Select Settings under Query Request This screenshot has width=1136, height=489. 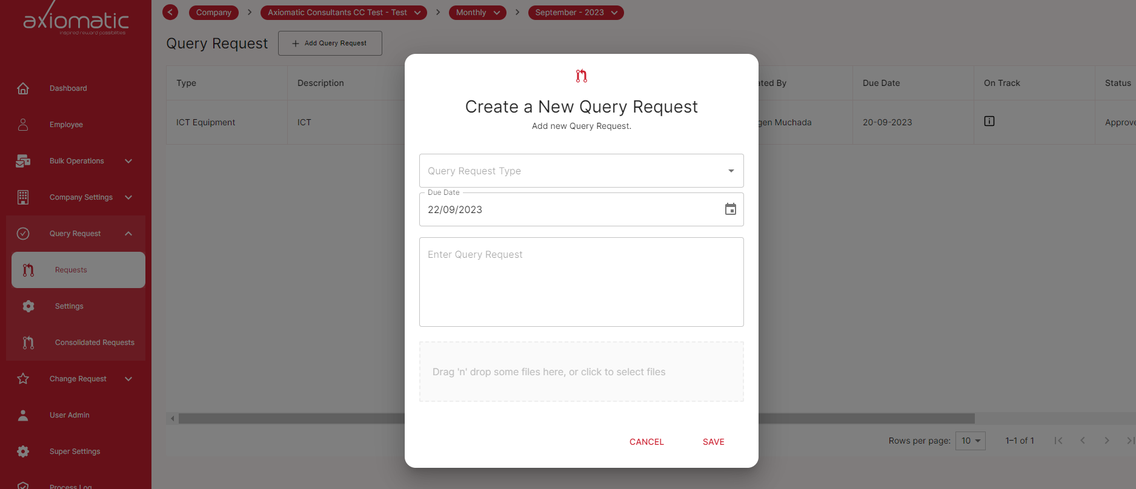69,306
